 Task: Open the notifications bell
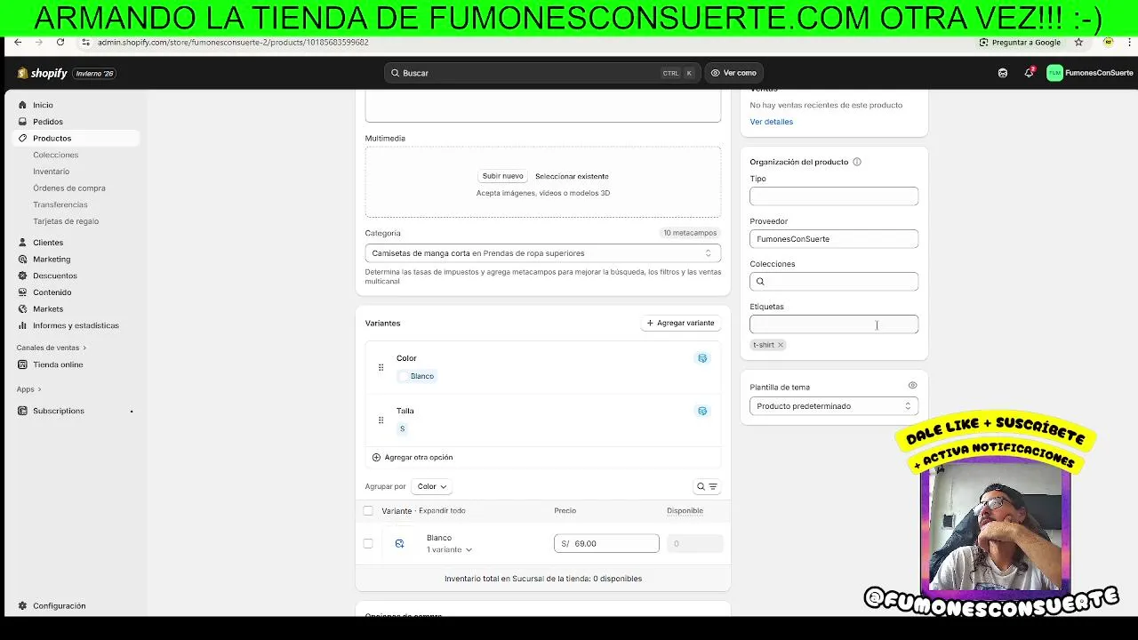1029,73
